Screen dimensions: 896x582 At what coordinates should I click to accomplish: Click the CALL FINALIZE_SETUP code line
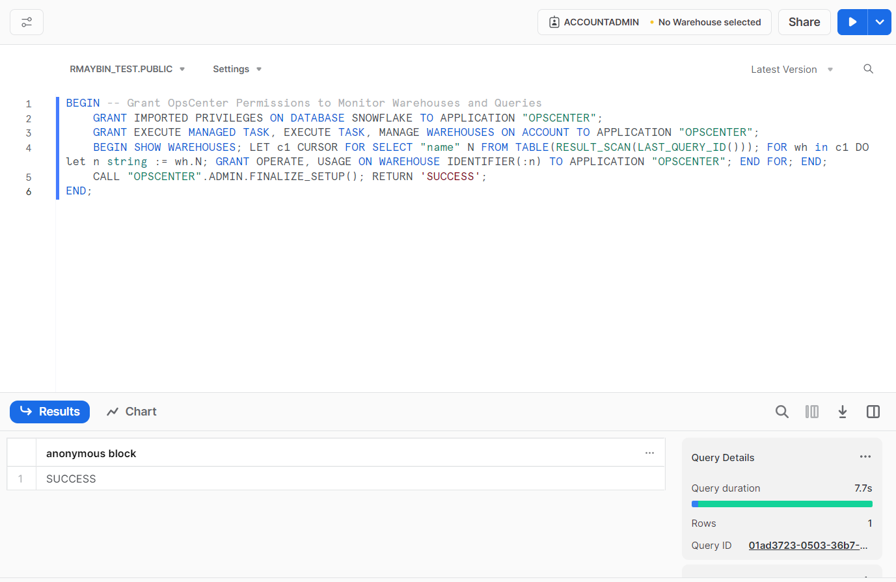click(x=290, y=176)
